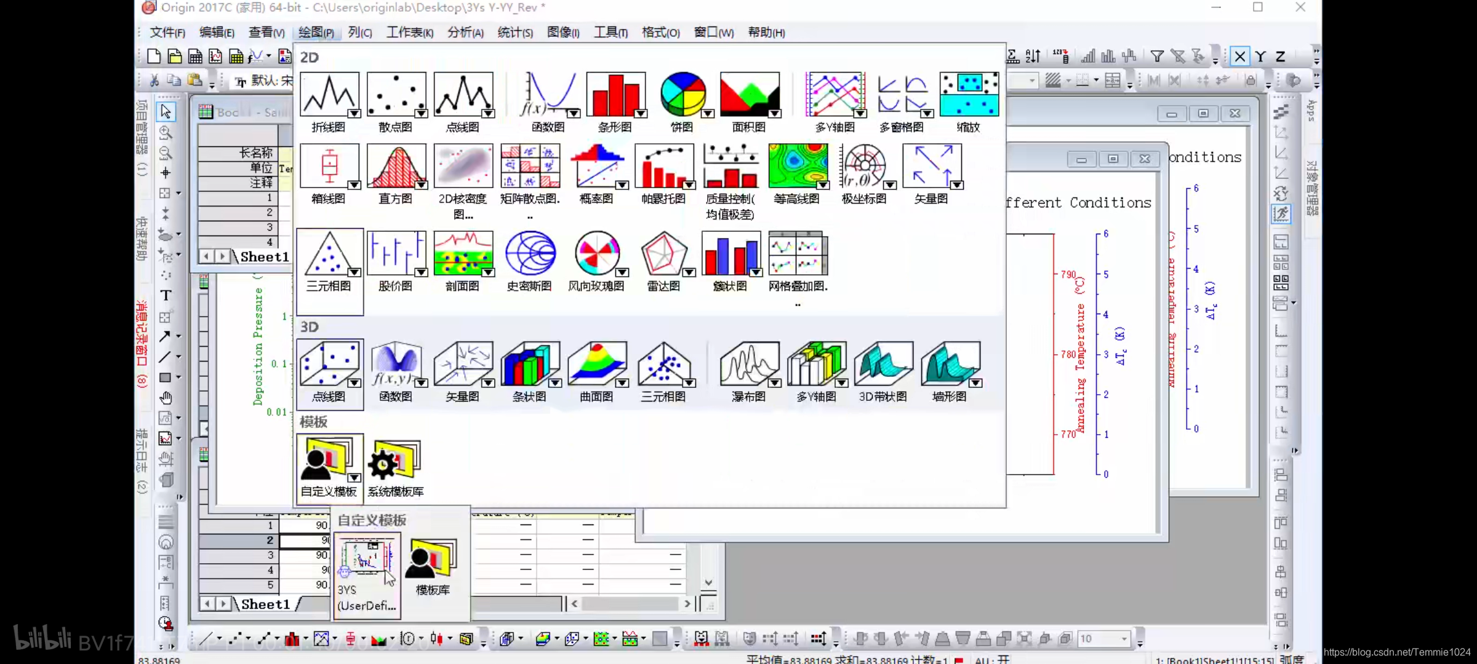Choose the 极坐标图 polar plot icon

(863, 165)
